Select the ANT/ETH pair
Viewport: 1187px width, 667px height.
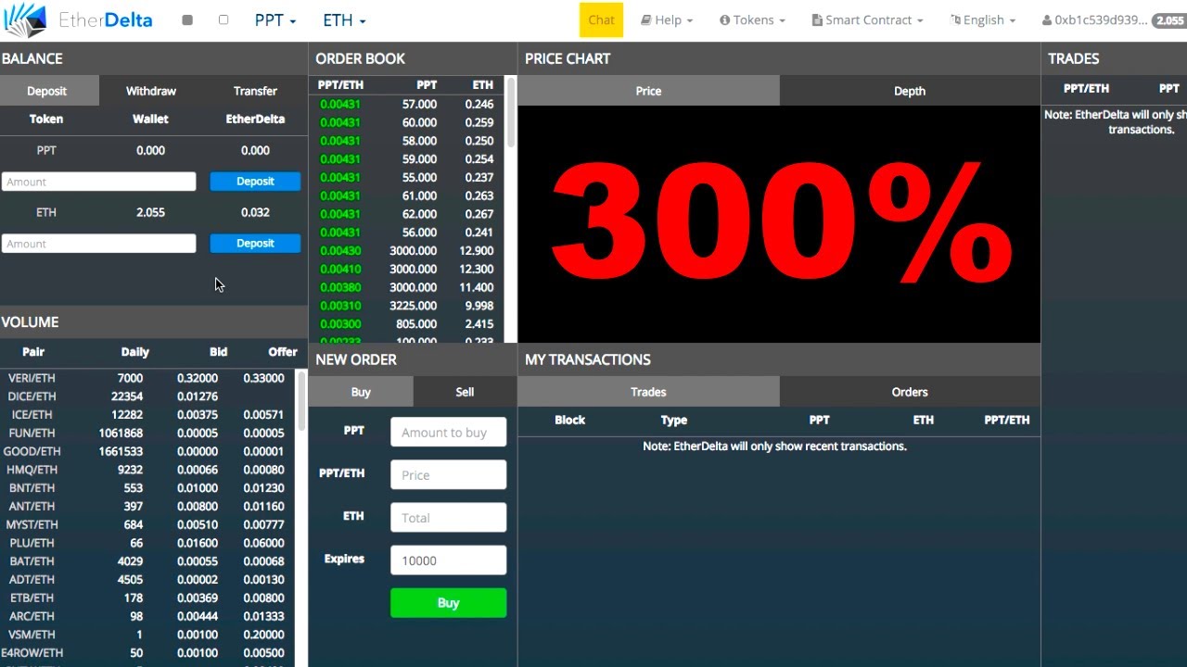tap(147, 507)
